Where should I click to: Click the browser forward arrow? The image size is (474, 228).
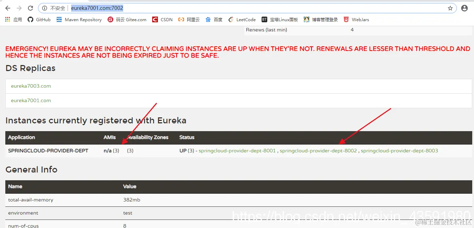point(19,8)
